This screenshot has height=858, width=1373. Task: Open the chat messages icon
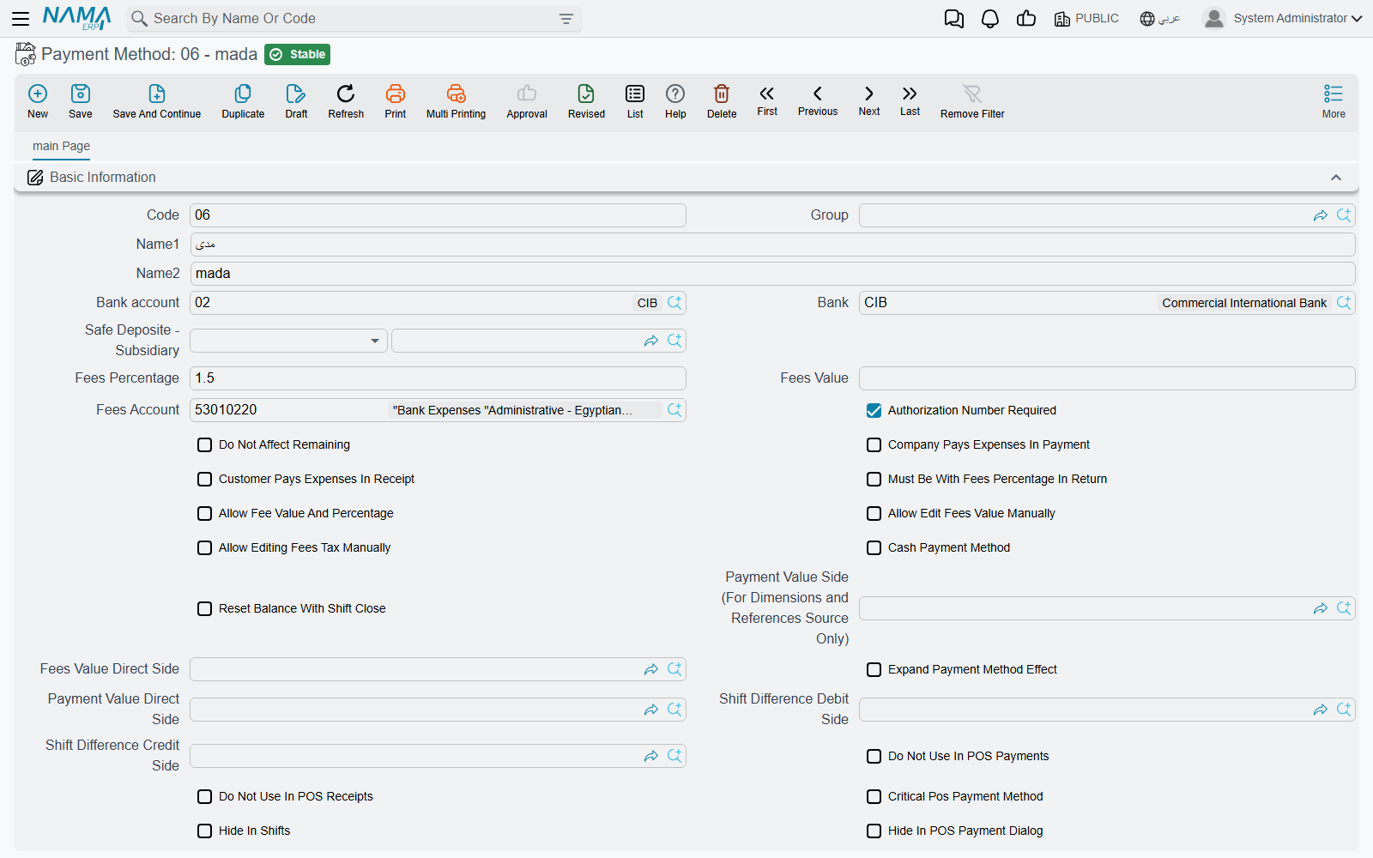(954, 19)
